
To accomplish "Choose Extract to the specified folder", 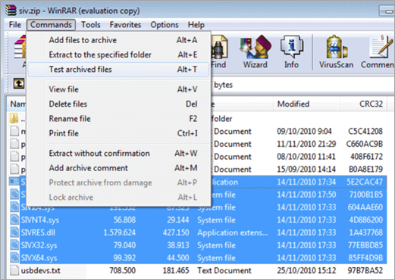I will [x=118, y=54].
